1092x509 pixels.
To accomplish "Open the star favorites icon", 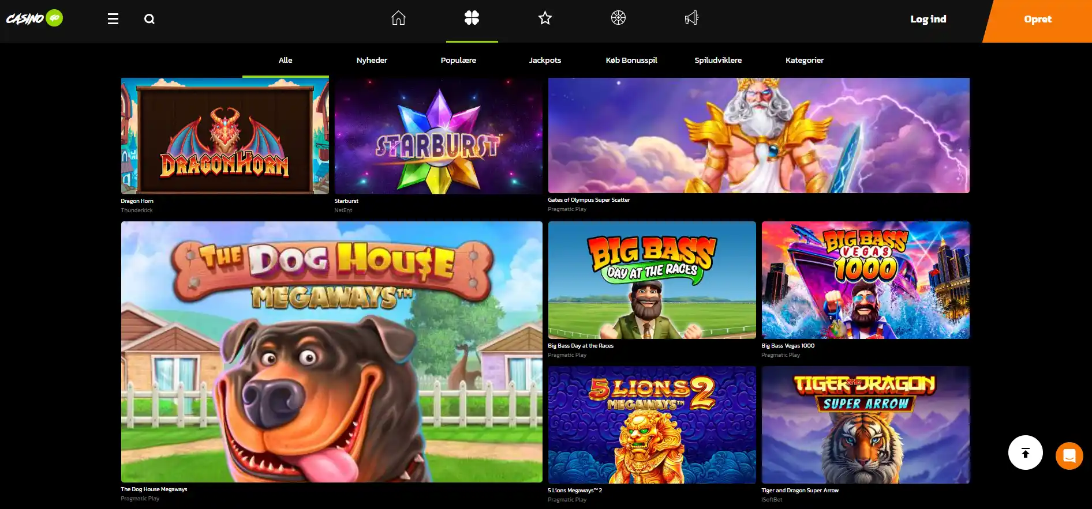I will point(545,18).
